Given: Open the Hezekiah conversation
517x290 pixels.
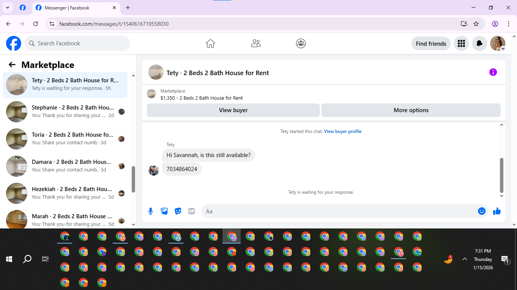Looking at the screenshot, I should pyautogui.click(x=65, y=193).
